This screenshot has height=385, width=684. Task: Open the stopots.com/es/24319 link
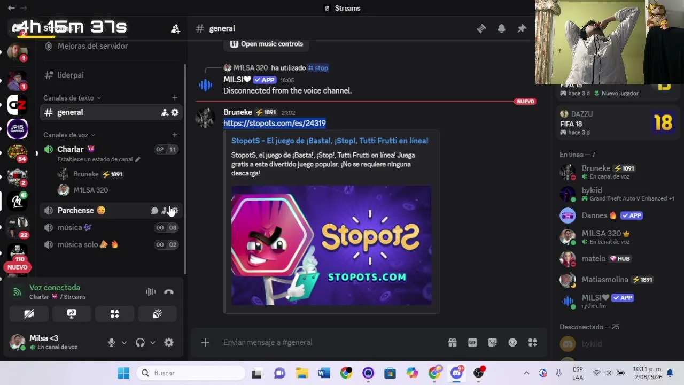click(275, 123)
